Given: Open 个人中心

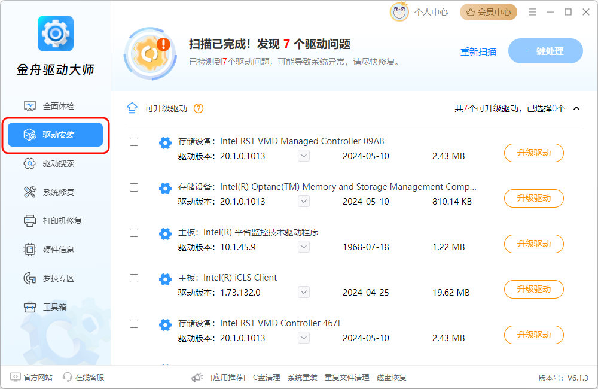Looking at the screenshot, I should pos(431,12).
